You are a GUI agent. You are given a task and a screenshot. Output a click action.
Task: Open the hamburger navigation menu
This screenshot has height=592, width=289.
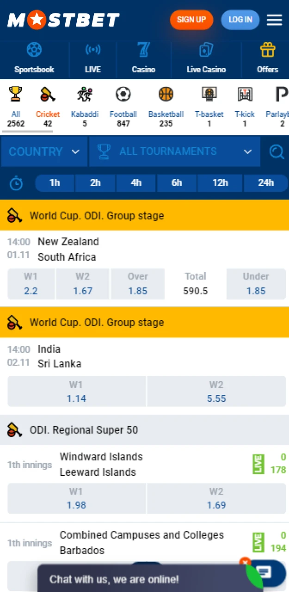[x=275, y=20]
